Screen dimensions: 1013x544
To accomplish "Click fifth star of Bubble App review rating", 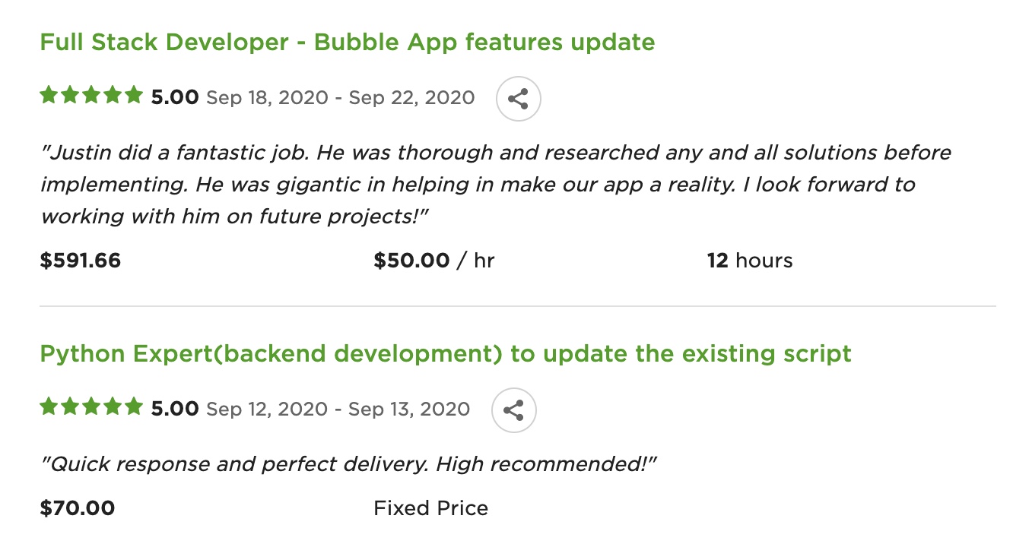I will (x=134, y=96).
